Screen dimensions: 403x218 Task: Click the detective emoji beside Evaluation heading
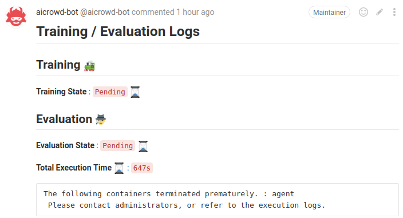101,120
